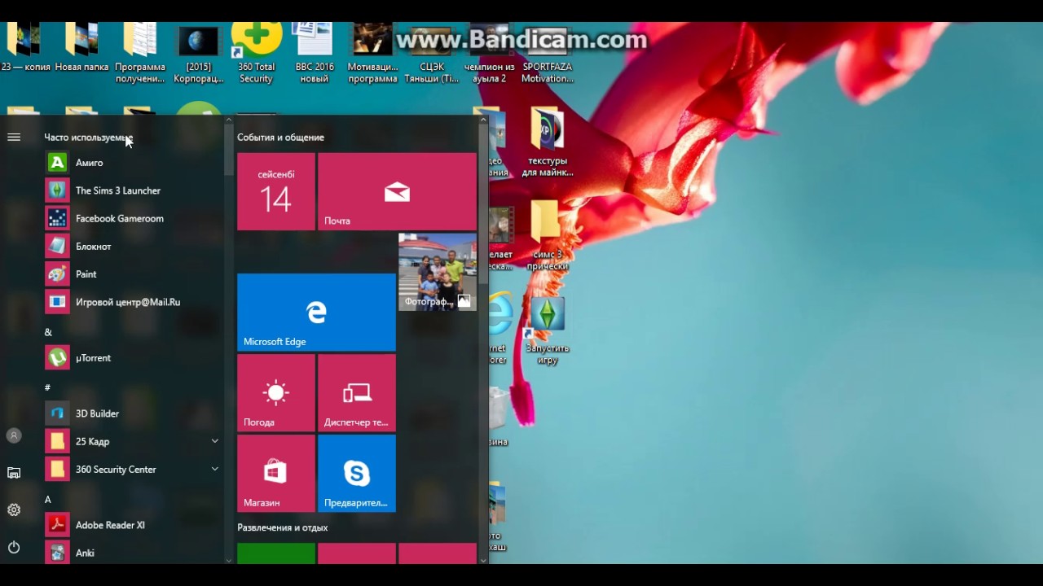Image resolution: width=1043 pixels, height=586 pixels.
Task: Open Adobe Reader XI icon
Action: 57,525
